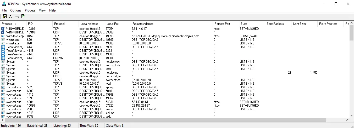Select the TeamViewer icon on port 49683 row
Screen dimensions: 354x128
[x=3, y=54]
